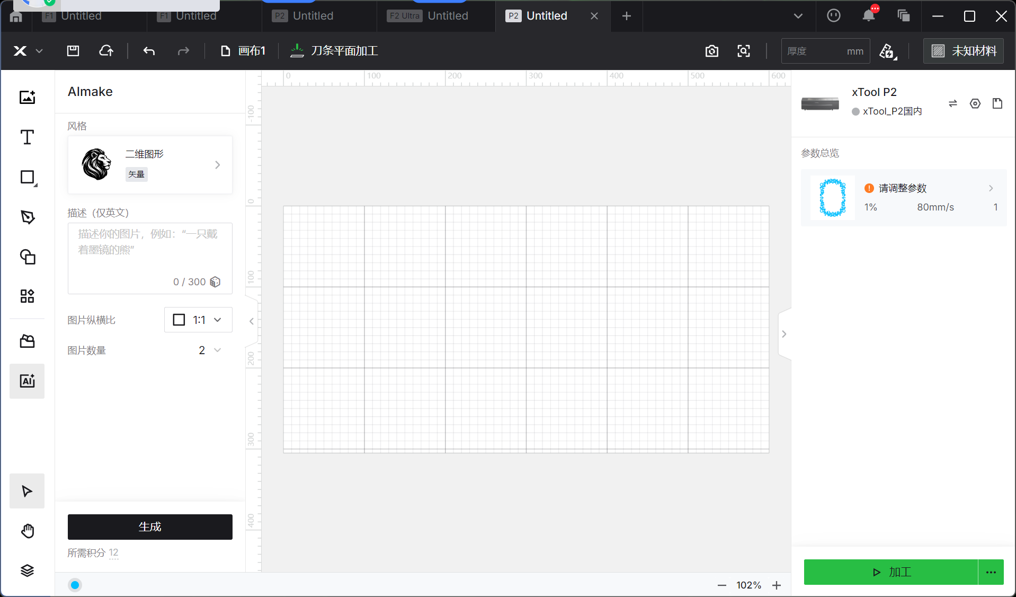
Task: Select the Hand pan tool
Action: pyautogui.click(x=27, y=531)
